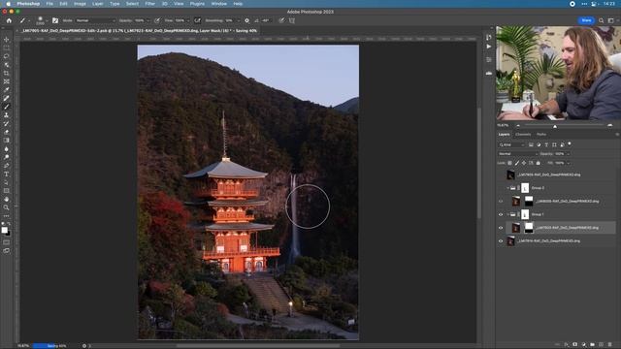Toggle visibility of Group 1
The height and width of the screenshot is (349, 621).
[501, 214]
